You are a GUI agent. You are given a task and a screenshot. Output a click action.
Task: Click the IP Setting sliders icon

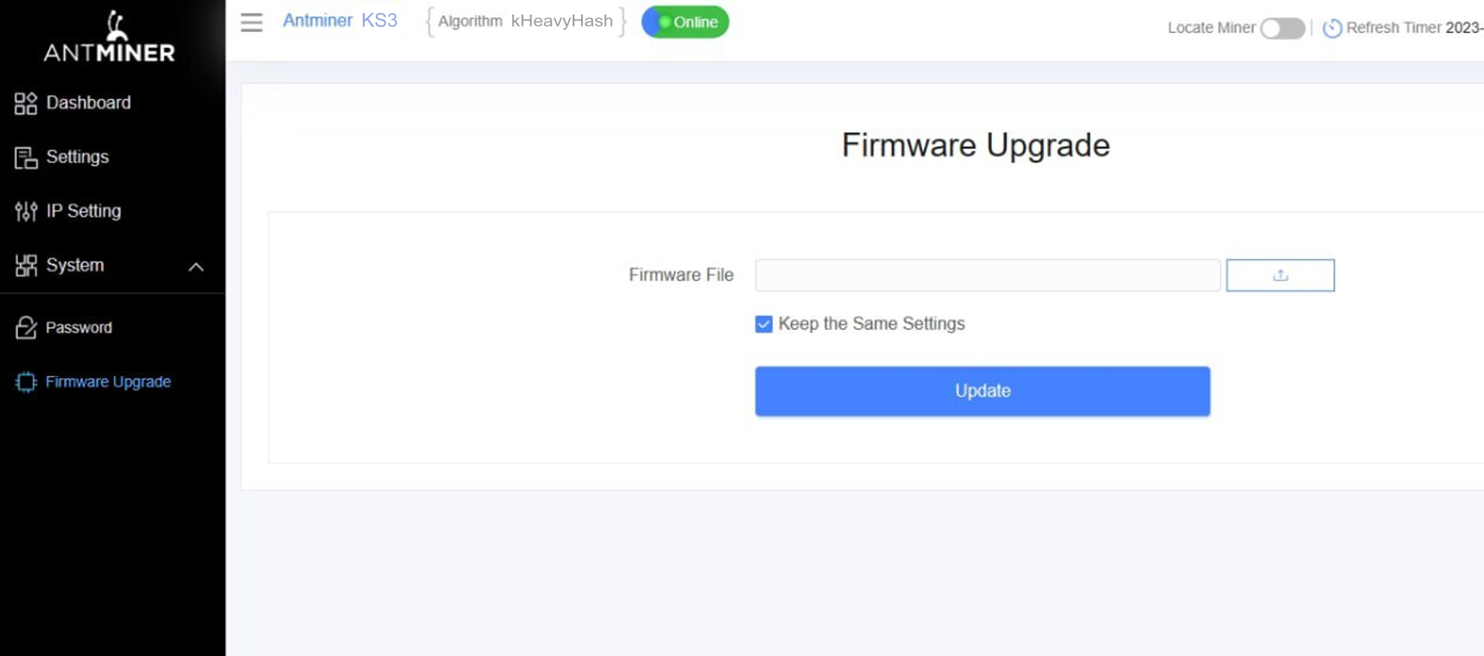(25, 211)
